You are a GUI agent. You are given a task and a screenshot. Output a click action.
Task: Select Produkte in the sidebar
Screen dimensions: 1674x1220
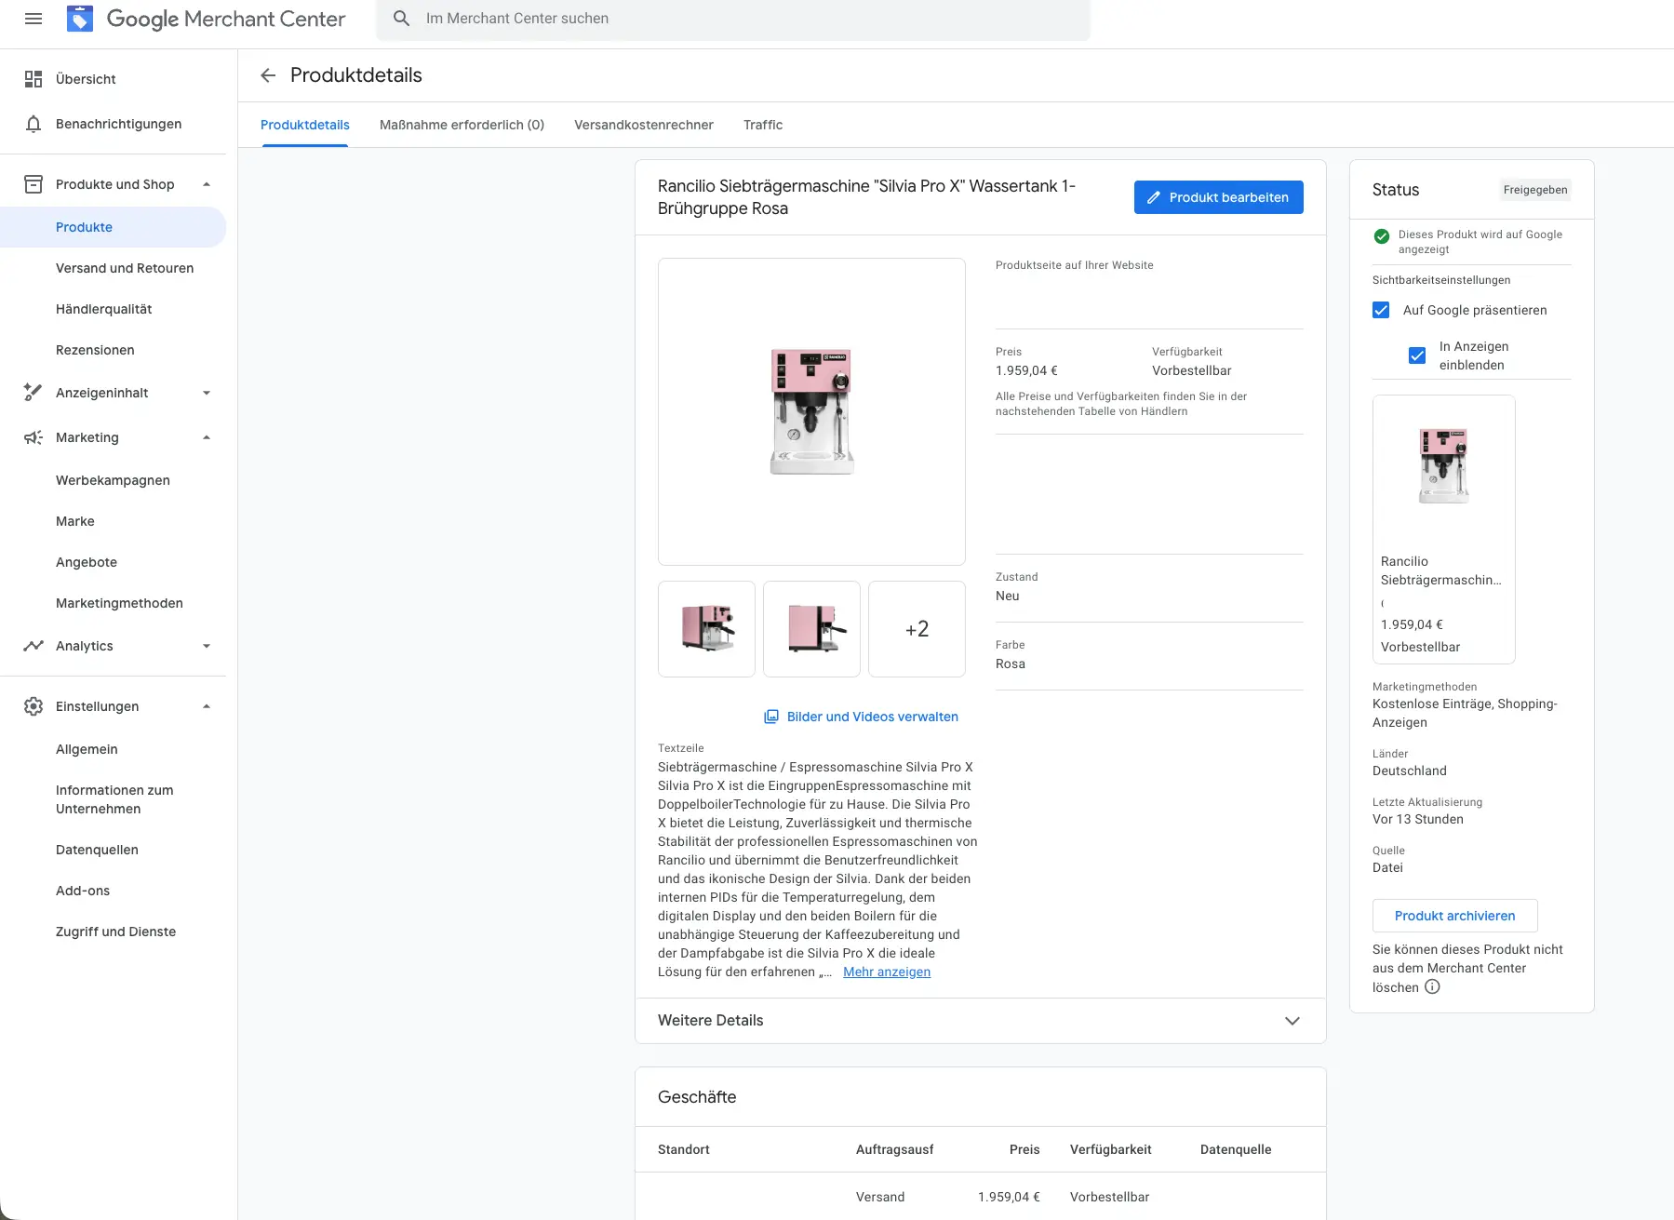pyautogui.click(x=113, y=227)
